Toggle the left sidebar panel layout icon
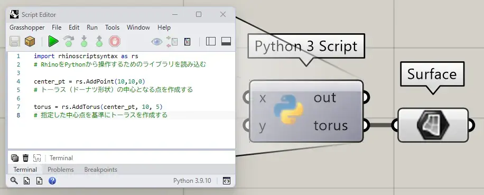 210,41
